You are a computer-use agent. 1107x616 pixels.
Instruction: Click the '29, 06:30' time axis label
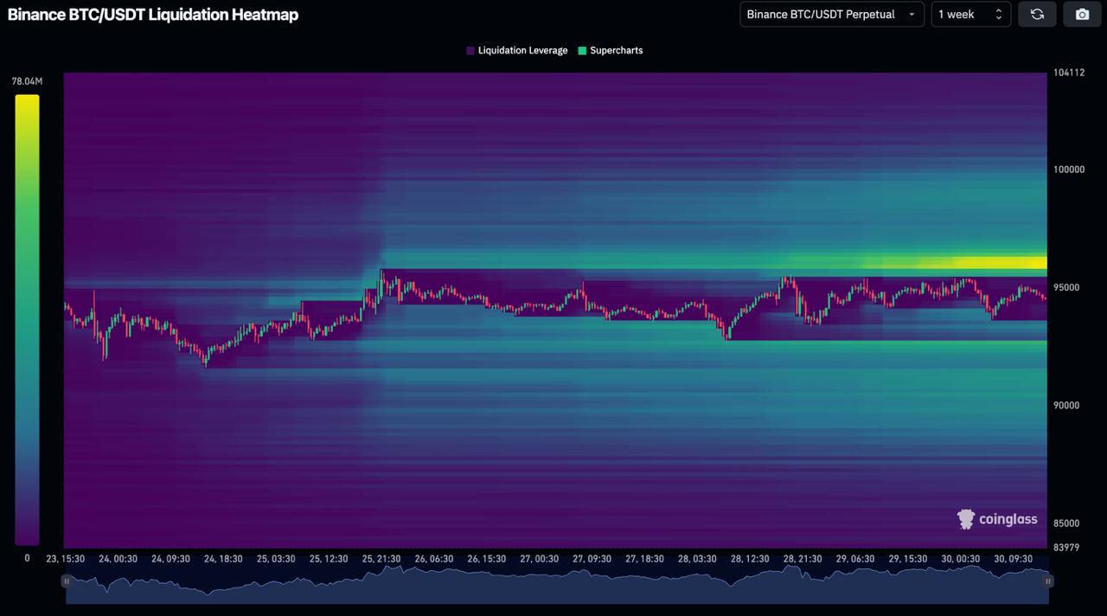click(856, 559)
